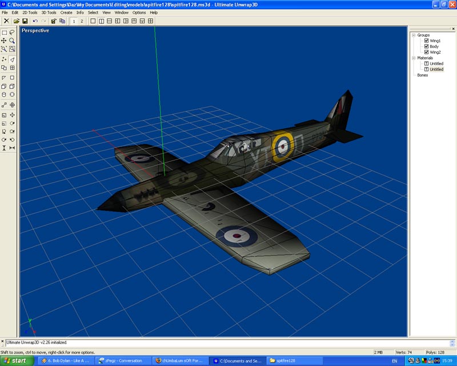Viewport: 457px width, 366px height.
Task: Select the rectangle selection tool
Action: (4, 33)
